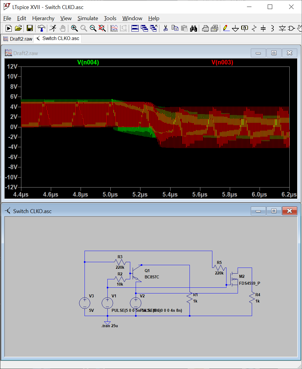Click the Cascade windows icon
The image size is (302, 369).
[154, 28]
